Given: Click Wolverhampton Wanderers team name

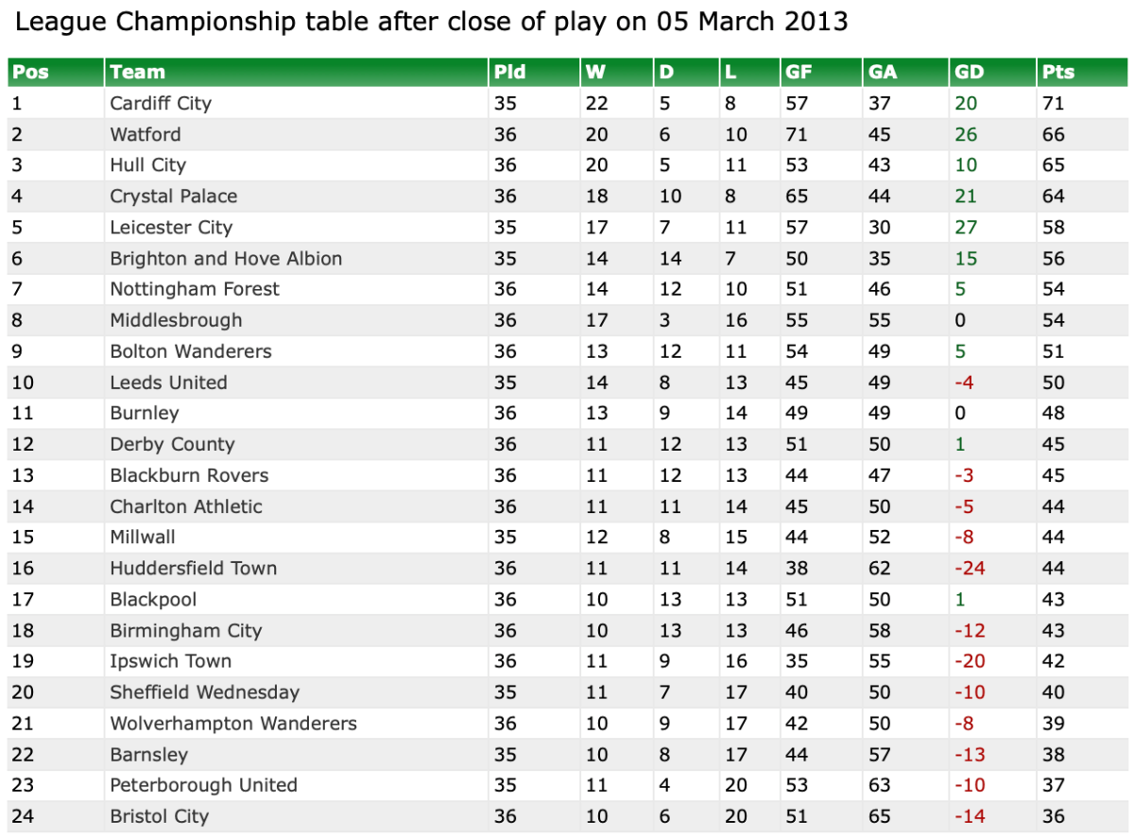Looking at the screenshot, I should click(x=233, y=724).
